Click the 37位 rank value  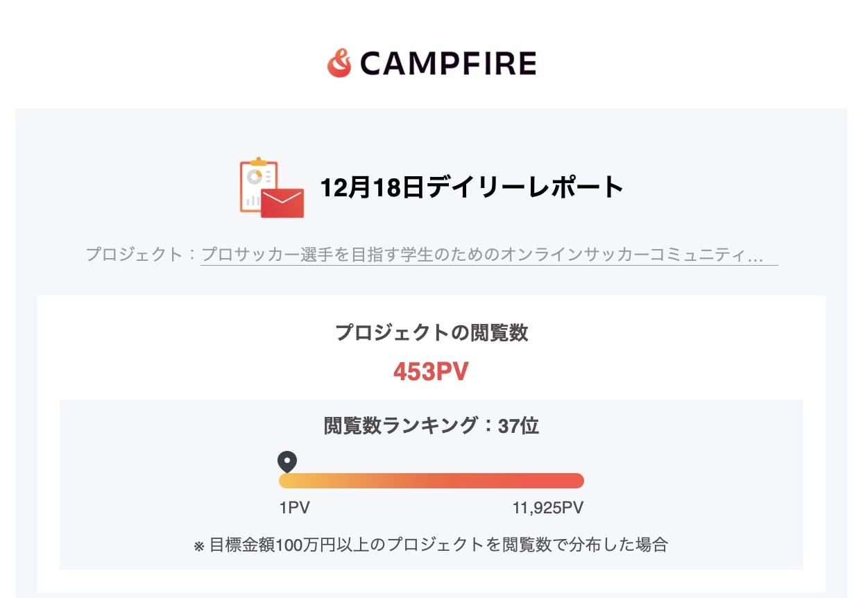pyautogui.click(x=519, y=425)
